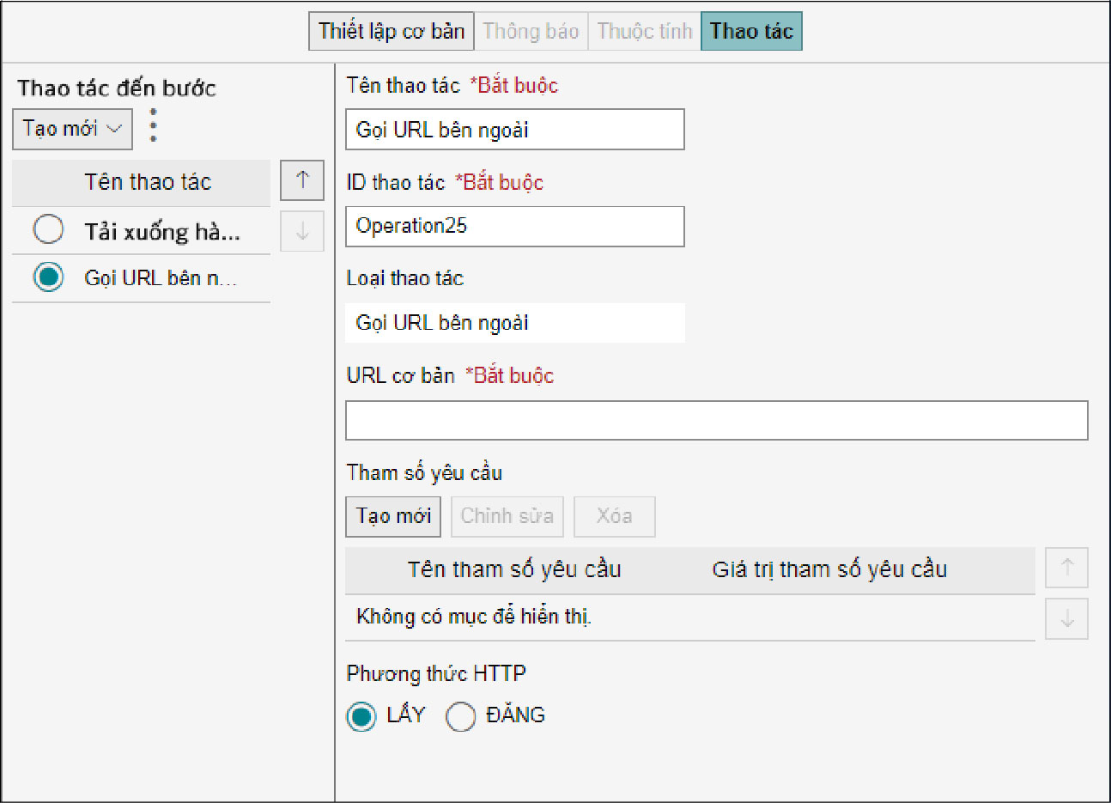
Task: Open the 'Tạo mới' operation dropdown
Action: point(72,129)
